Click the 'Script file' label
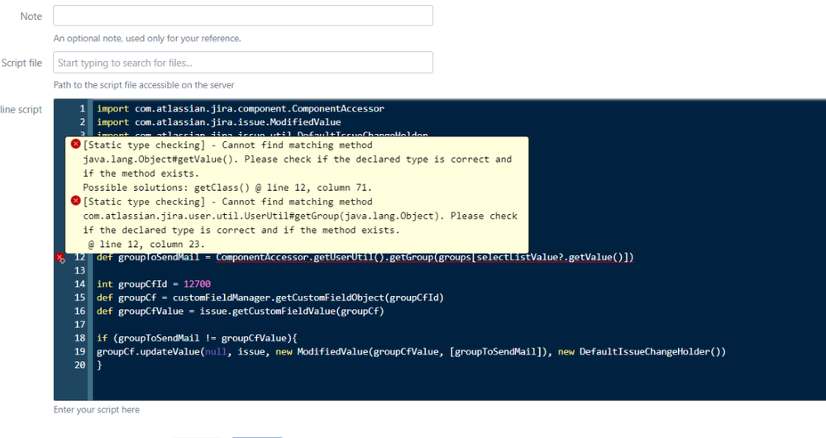 [21, 63]
